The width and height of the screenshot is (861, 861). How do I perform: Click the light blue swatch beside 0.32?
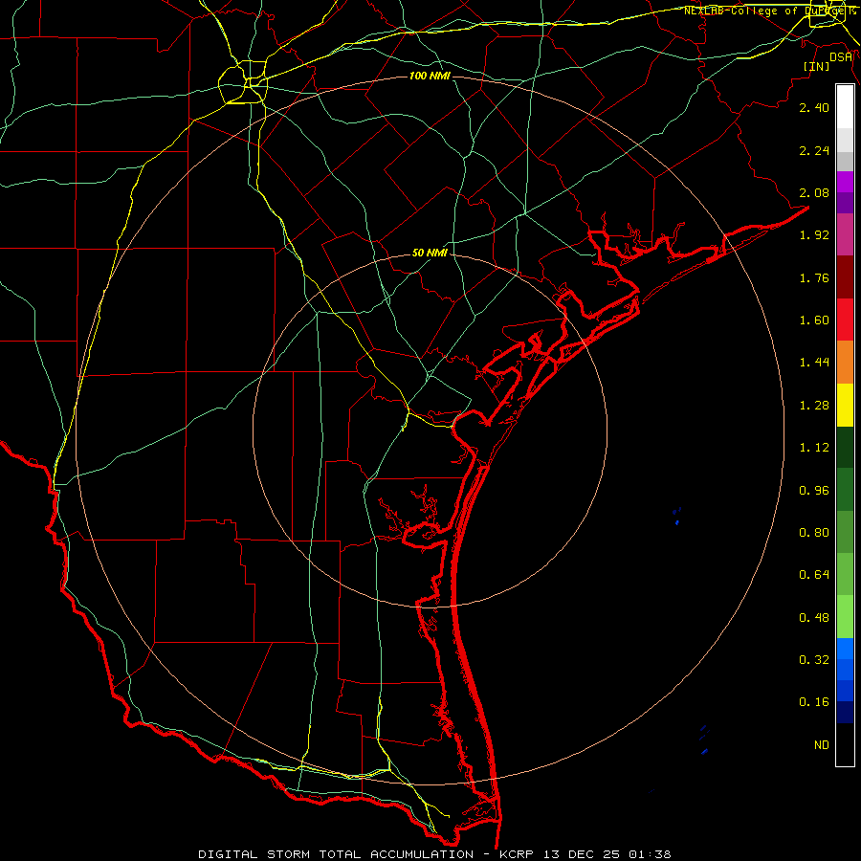pos(845,649)
